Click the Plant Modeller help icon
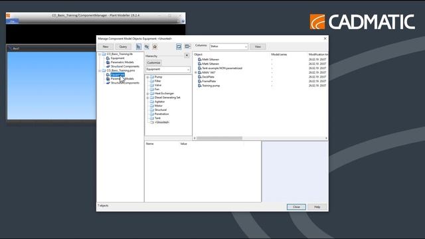Image resolution: width=425 pixels, height=239 pixels. (183, 21)
